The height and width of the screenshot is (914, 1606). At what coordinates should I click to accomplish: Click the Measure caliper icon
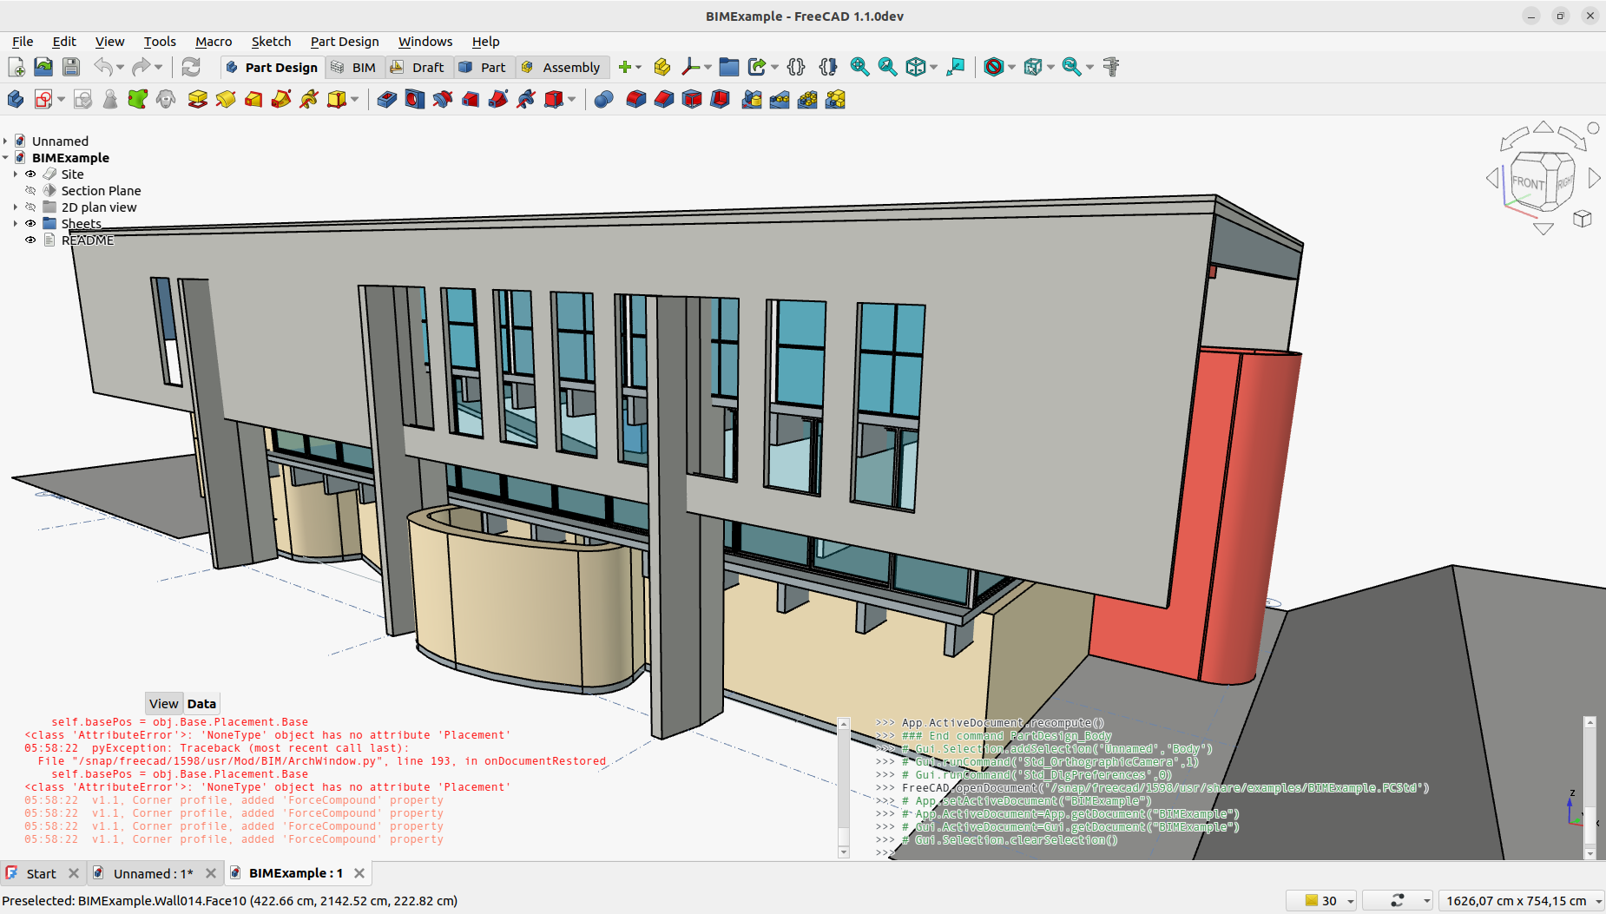click(x=1111, y=67)
